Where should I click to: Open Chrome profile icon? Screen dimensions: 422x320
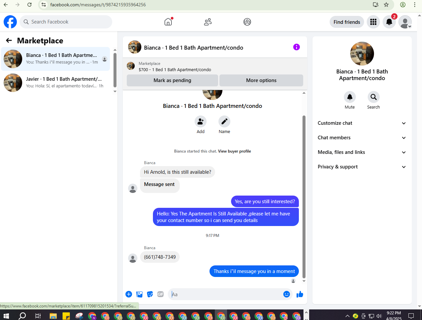point(403,5)
